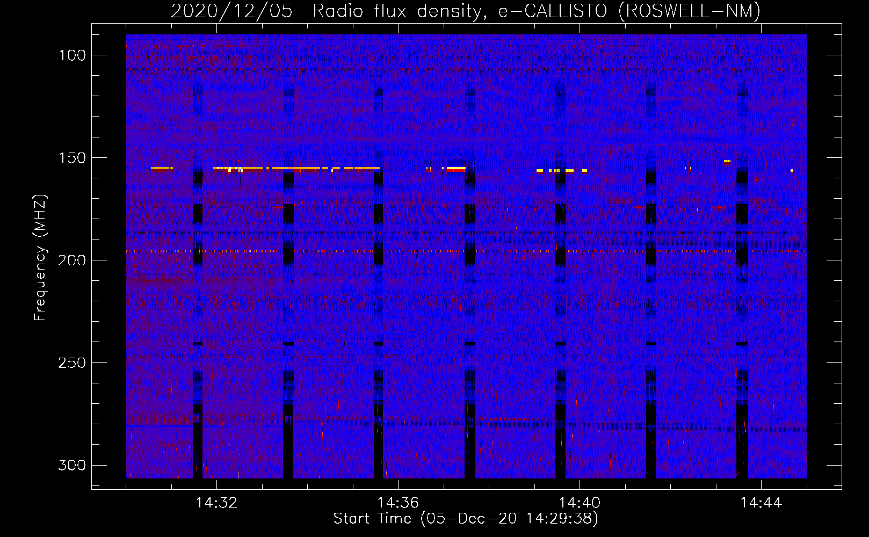Click the plot title mentioning e-CALLISTO ROSWELL-NM

(x=466, y=11)
